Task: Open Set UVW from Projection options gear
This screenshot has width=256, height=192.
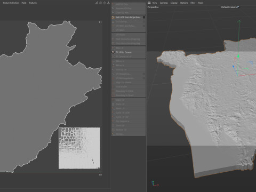Action: click(144, 17)
